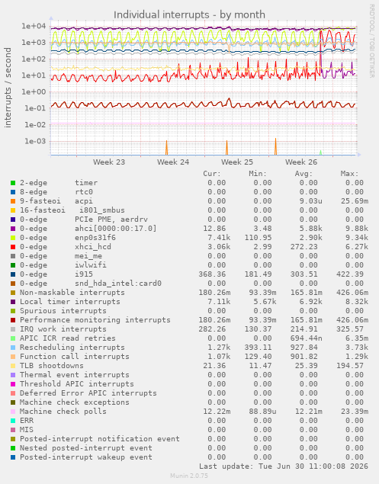The width and height of the screenshot is (379, 484).
Task: Click the Function call interrupts label
Action: 75,357
